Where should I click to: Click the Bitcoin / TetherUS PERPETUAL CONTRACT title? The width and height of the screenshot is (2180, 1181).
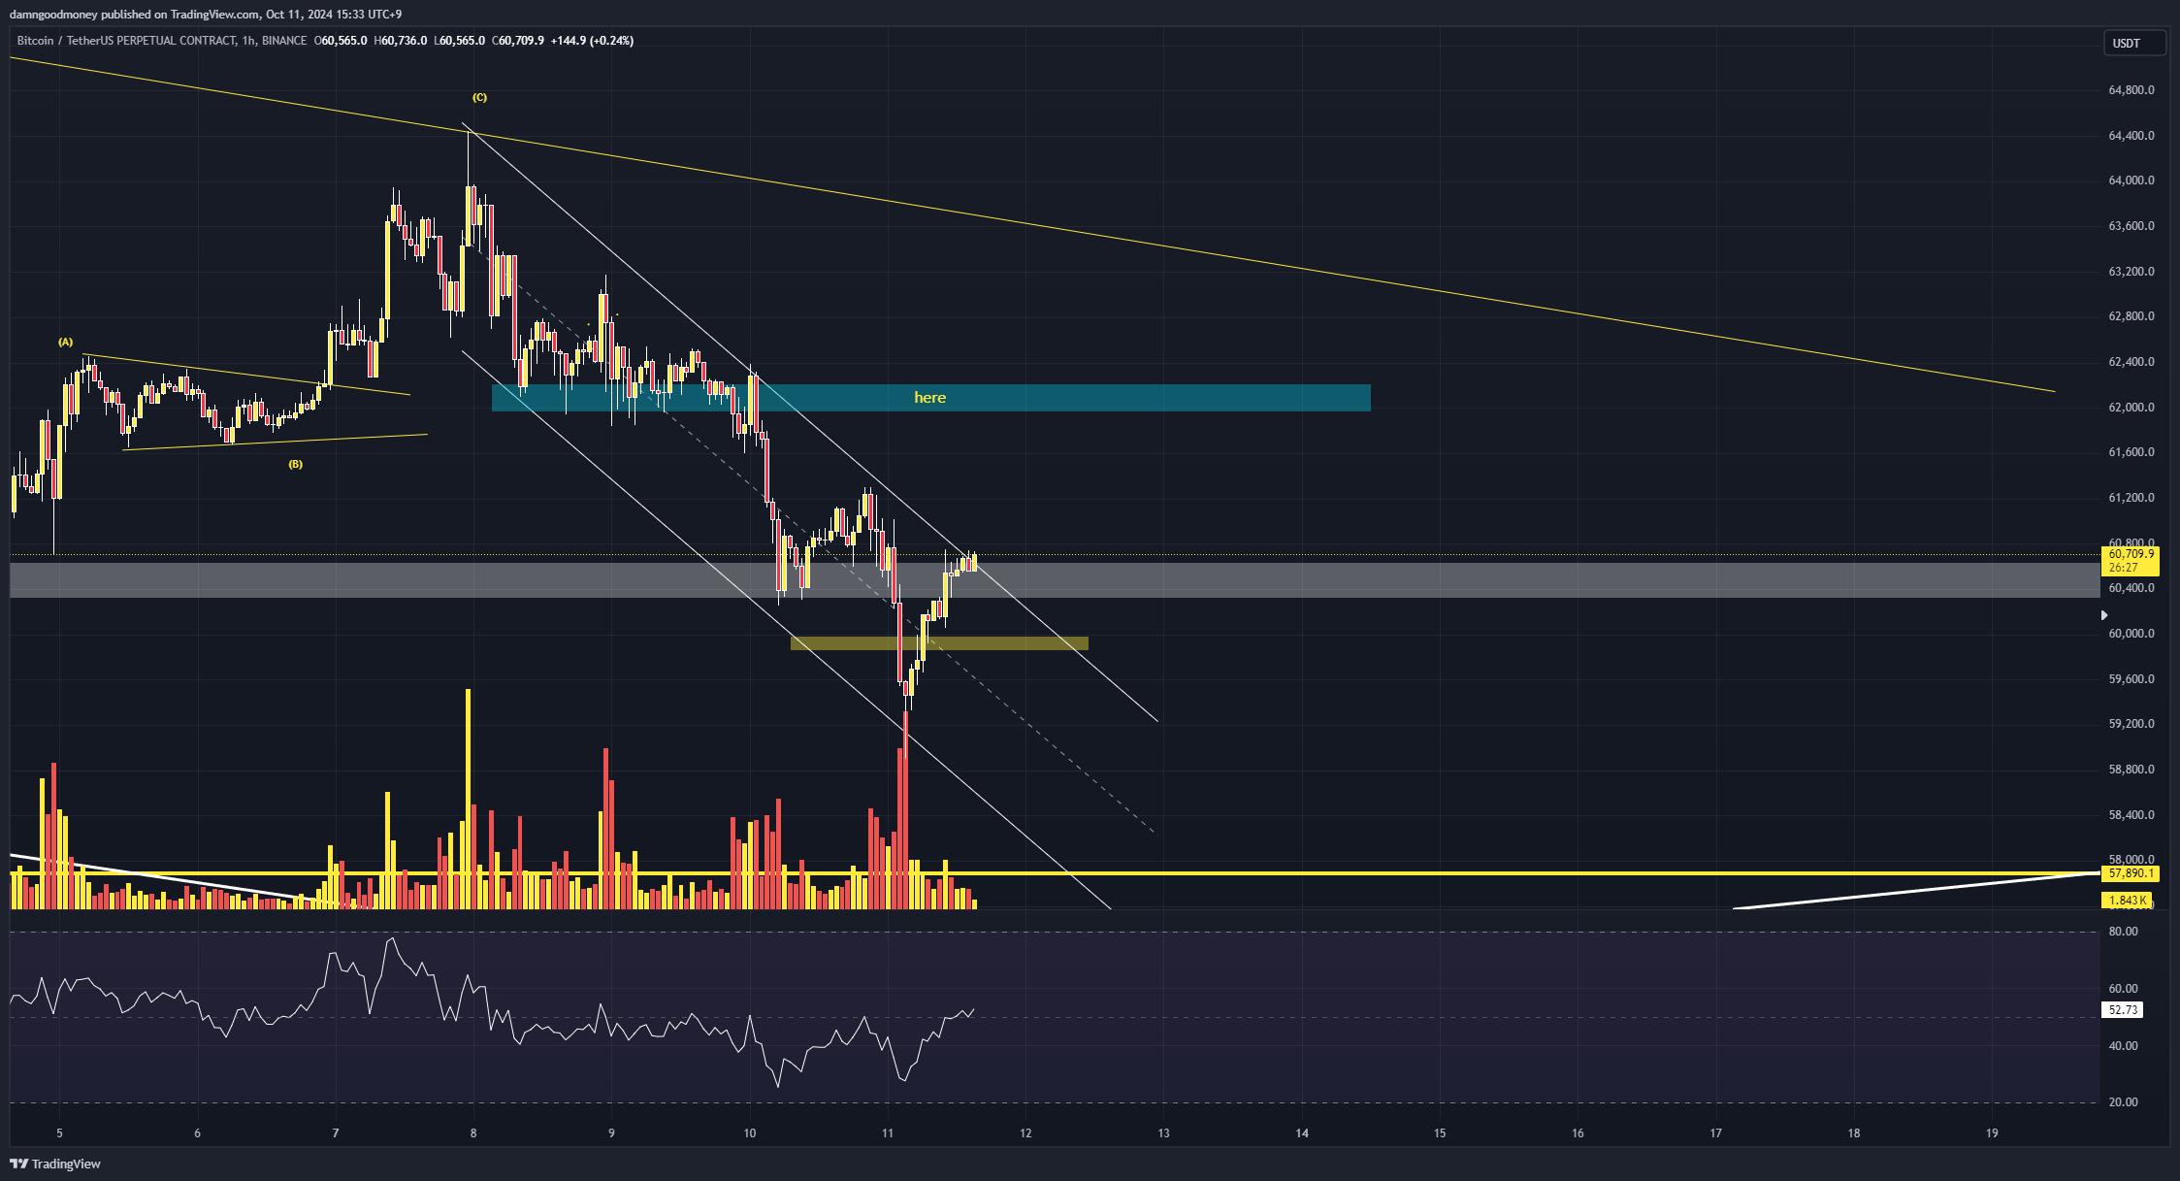coord(126,41)
